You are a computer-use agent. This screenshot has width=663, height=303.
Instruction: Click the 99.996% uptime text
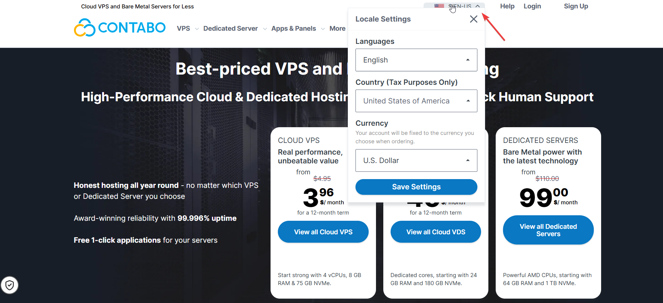pyautogui.click(x=207, y=218)
